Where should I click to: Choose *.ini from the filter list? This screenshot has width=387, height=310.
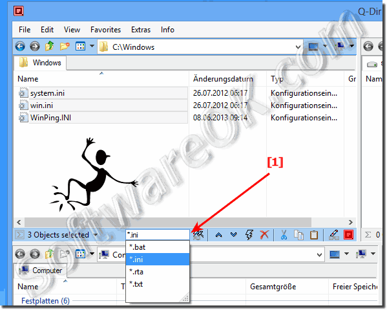point(158,260)
